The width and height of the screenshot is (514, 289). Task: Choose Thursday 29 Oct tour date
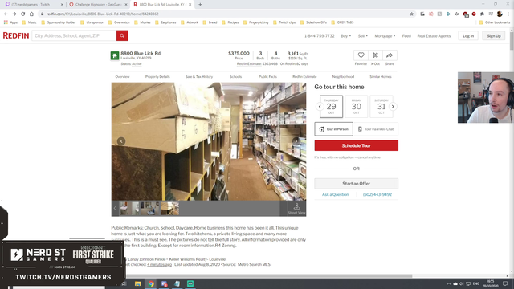[331, 107]
